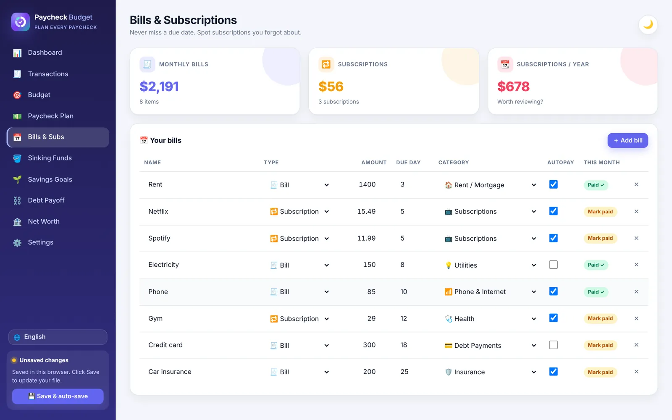Mark the Credit card bill paid

600,345
